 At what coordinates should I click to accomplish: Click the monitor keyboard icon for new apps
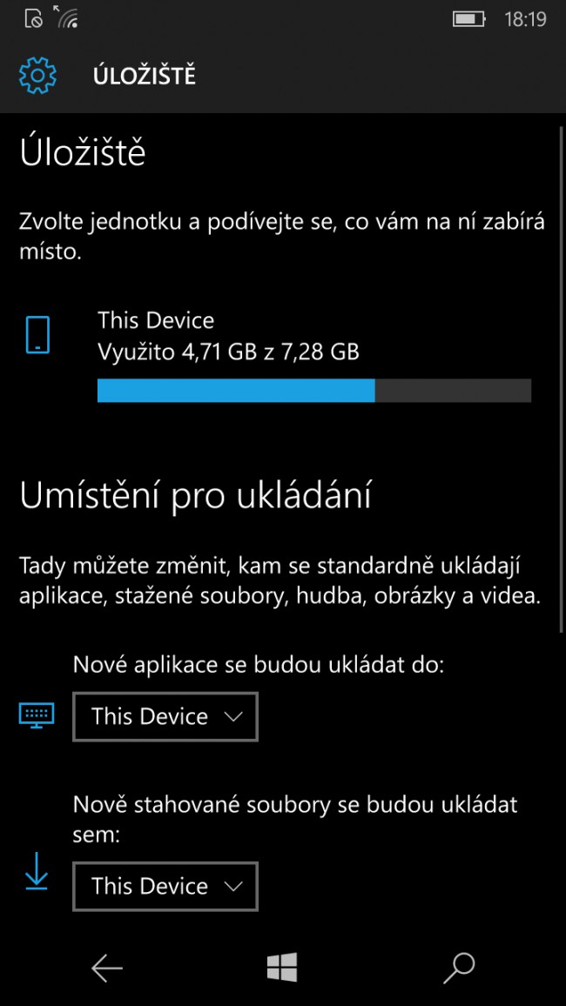coord(37,715)
